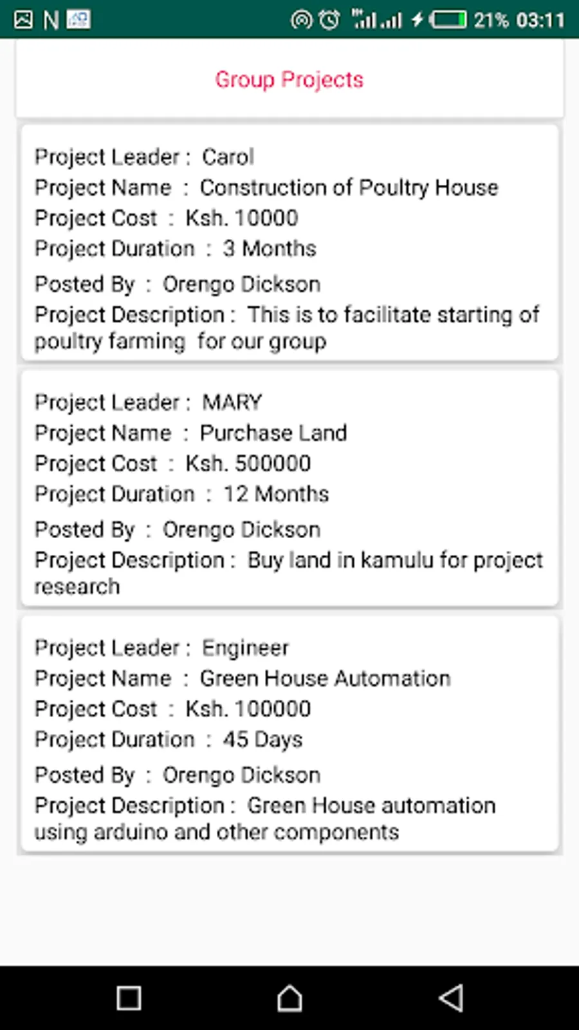
Task: Tap the Ksh. 500000 project cost
Action: [x=248, y=464]
